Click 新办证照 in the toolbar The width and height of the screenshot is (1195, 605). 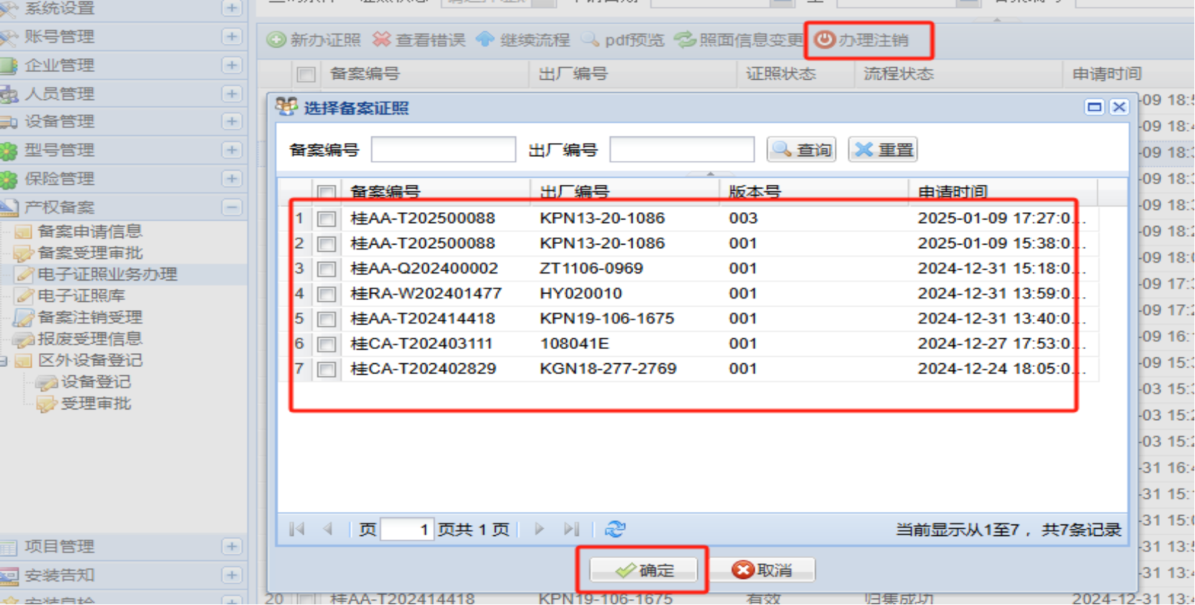[314, 40]
